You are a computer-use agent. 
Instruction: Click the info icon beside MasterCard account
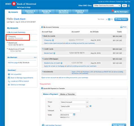click(x=54, y=53)
